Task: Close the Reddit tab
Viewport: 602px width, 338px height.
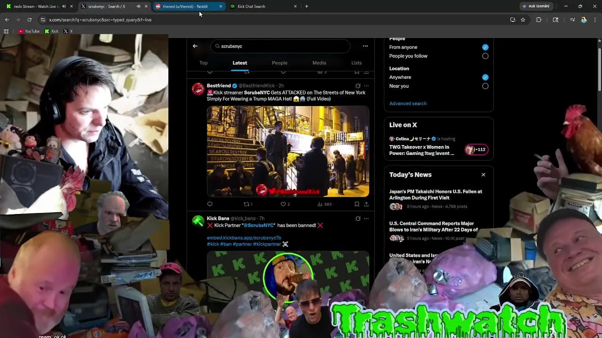Action: (x=221, y=7)
